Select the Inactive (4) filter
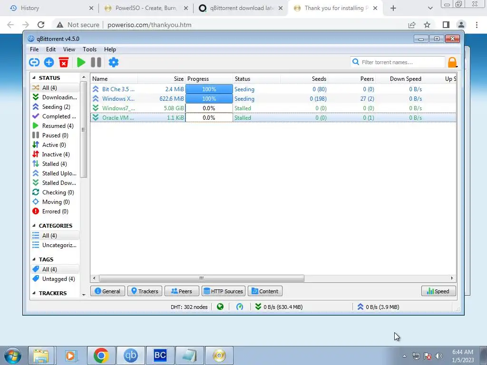Screen dimensions: 487x365 click(55, 154)
